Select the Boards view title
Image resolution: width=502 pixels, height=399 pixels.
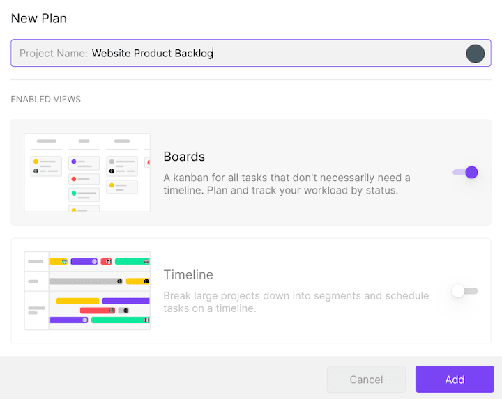pos(184,157)
